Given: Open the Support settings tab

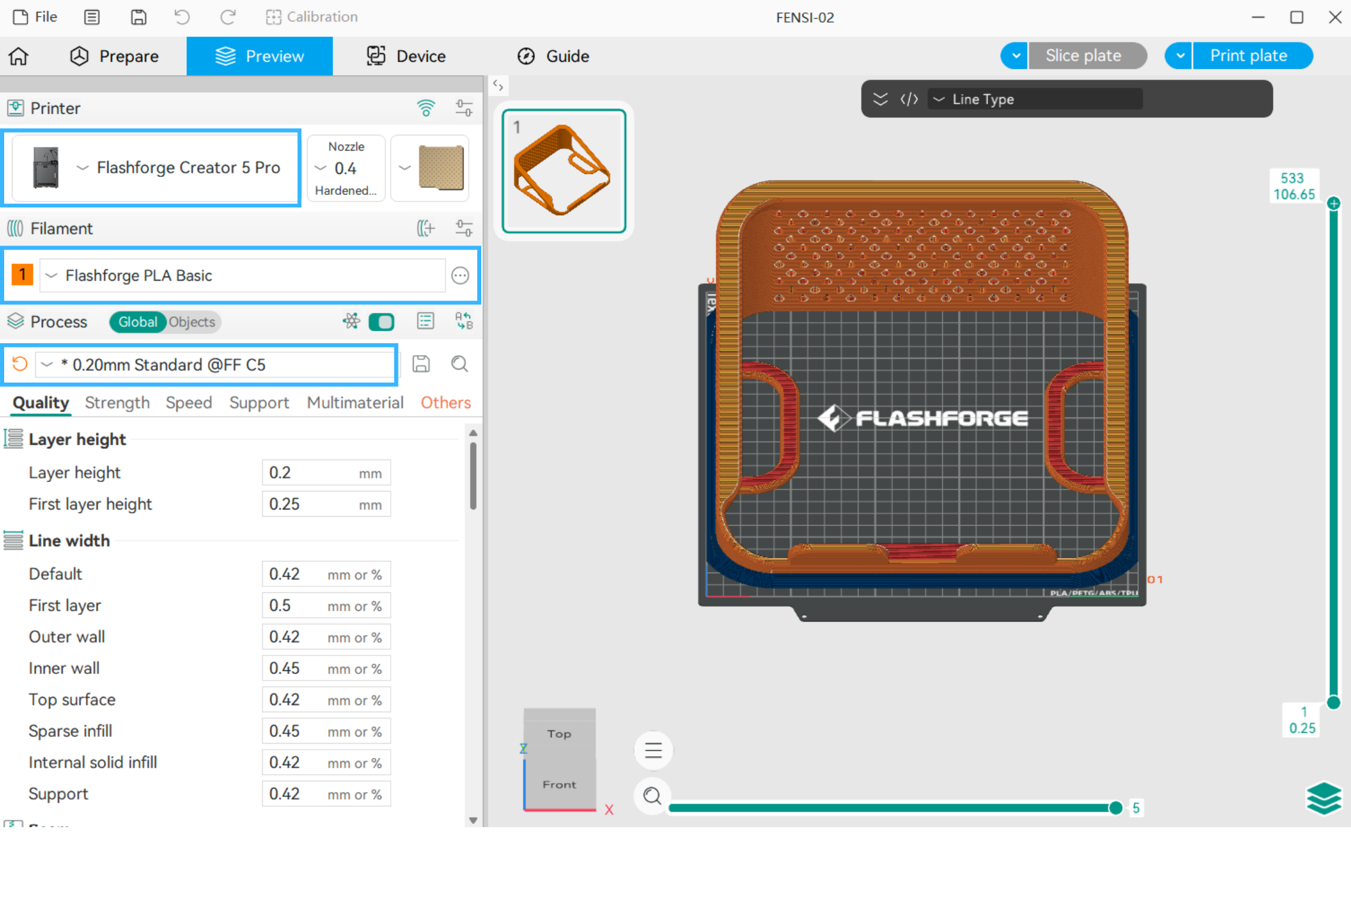Looking at the screenshot, I should 259,403.
